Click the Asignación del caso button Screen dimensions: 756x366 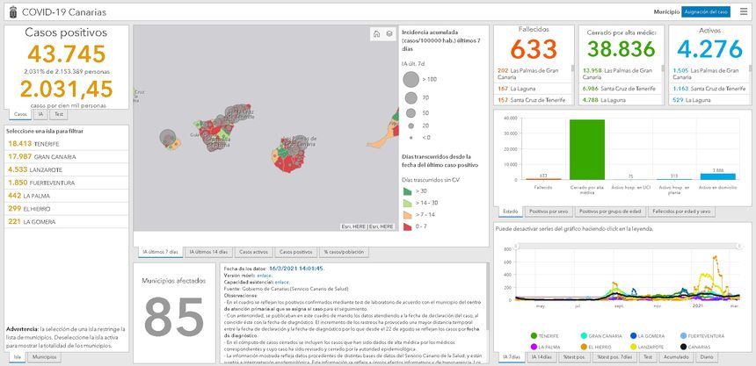706,11
